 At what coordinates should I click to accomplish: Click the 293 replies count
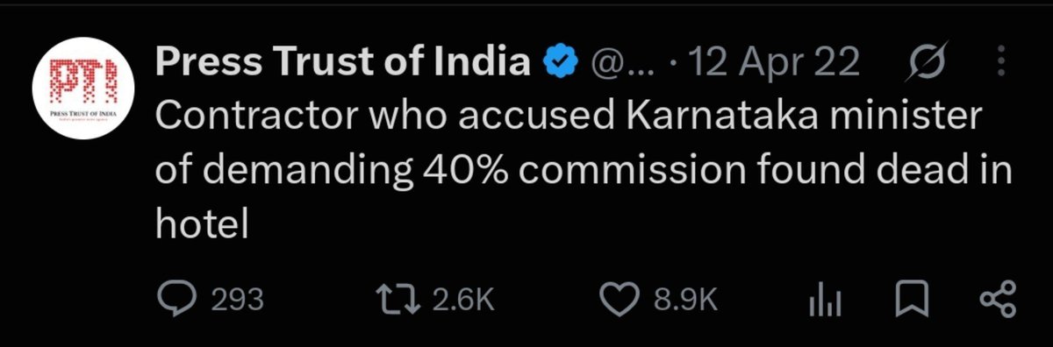[238, 300]
